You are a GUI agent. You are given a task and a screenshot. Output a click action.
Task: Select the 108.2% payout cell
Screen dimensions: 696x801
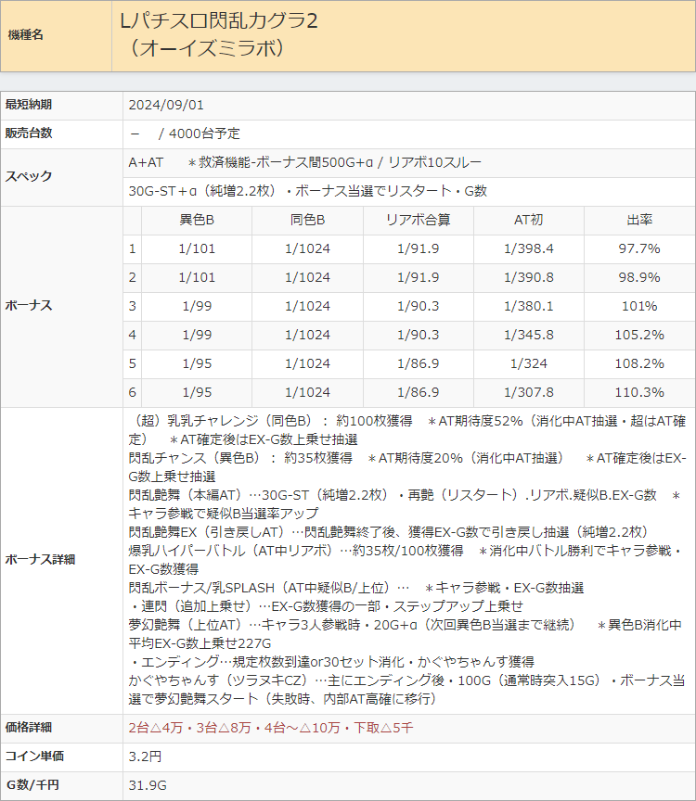pos(639,363)
